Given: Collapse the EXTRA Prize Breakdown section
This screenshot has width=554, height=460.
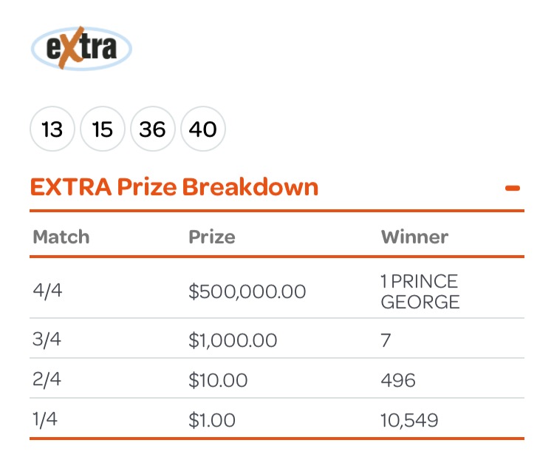Looking at the screenshot, I should (513, 188).
